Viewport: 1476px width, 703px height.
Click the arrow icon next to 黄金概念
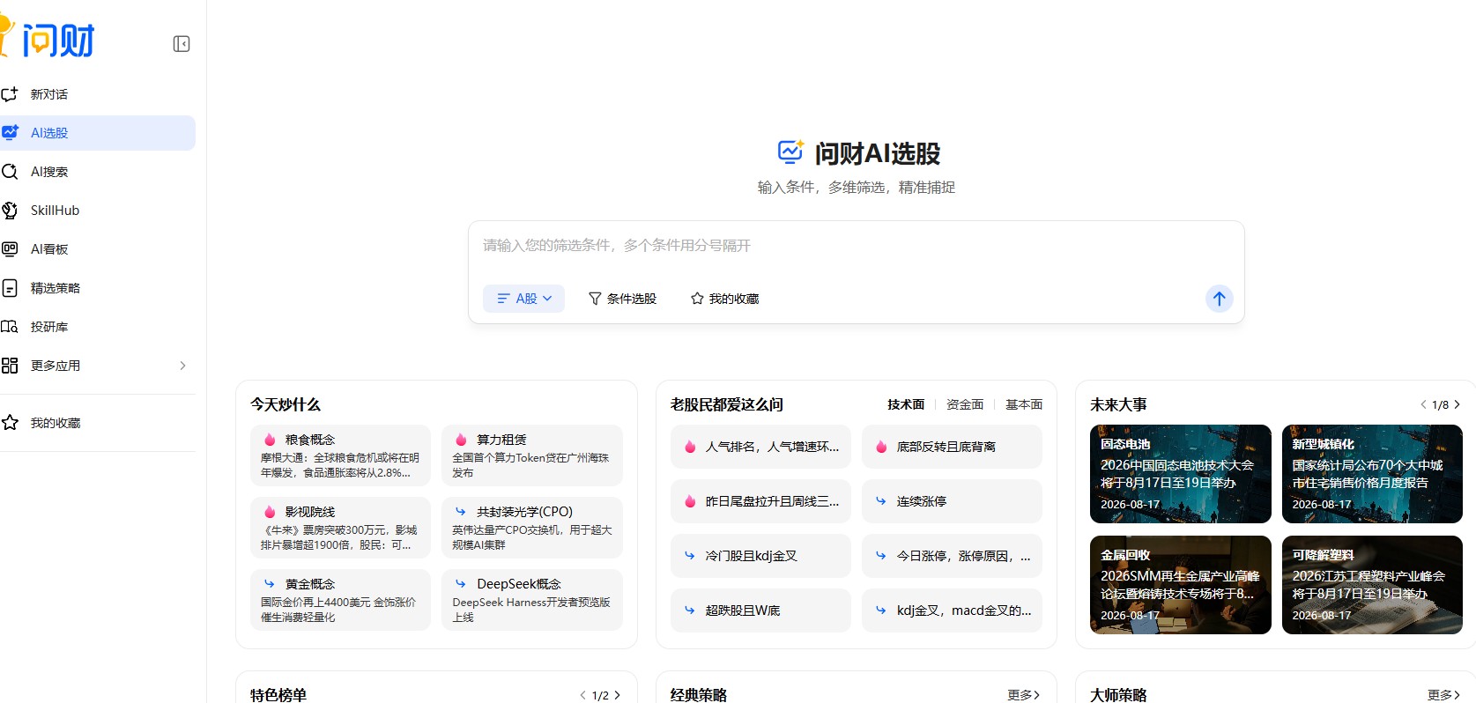(270, 584)
